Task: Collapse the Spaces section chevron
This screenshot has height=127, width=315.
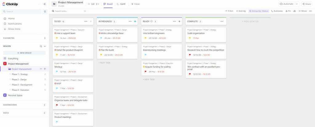Action: [x=45, y=46]
